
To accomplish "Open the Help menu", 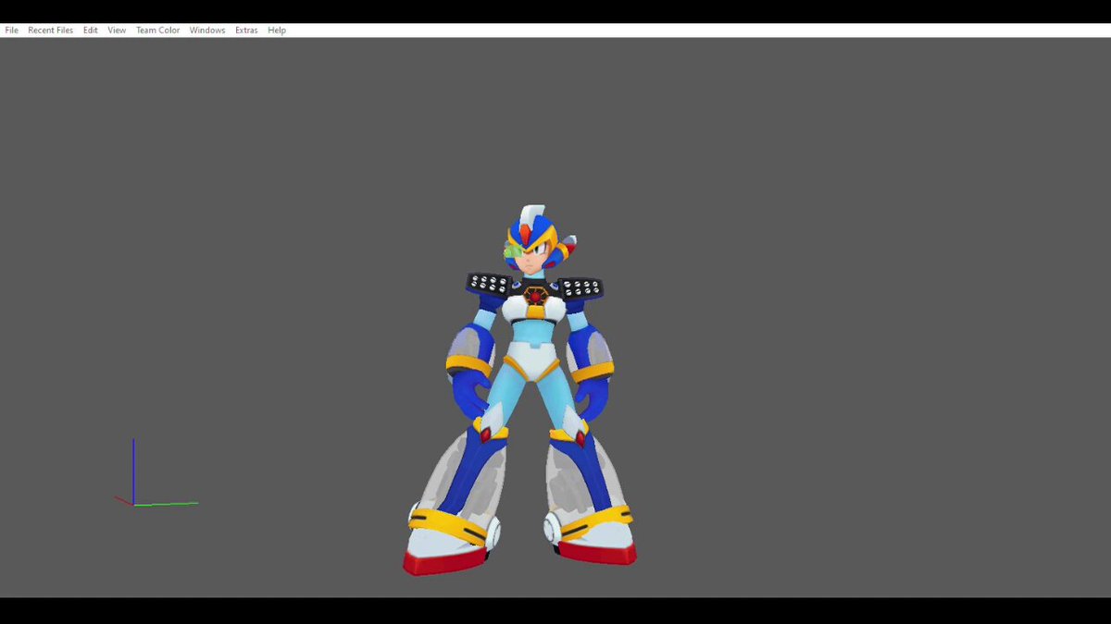I will (277, 31).
